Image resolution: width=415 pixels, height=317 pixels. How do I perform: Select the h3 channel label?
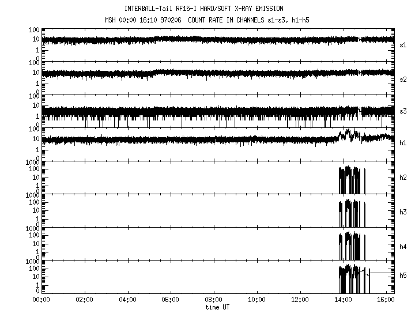(403, 212)
